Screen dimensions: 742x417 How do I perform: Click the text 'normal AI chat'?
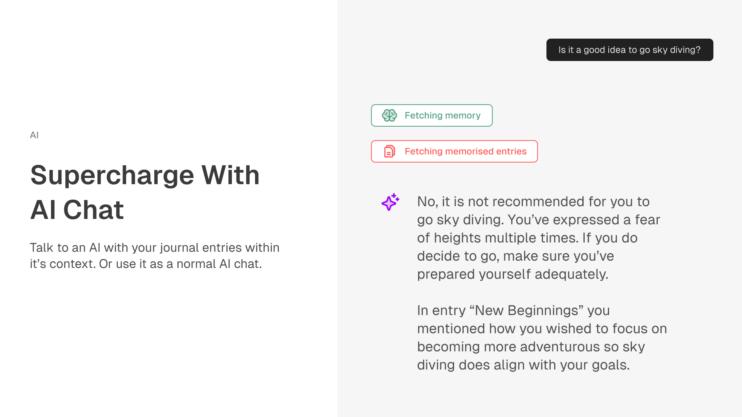[x=219, y=264]
